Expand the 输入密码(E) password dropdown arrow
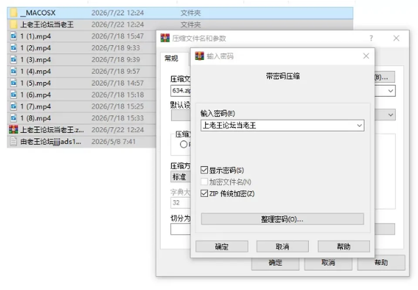Screen dimensions: 418x290 (x=359, y=125)
